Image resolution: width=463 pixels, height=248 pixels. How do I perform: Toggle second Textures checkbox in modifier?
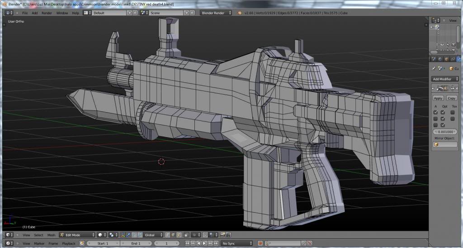coord(452,119)
